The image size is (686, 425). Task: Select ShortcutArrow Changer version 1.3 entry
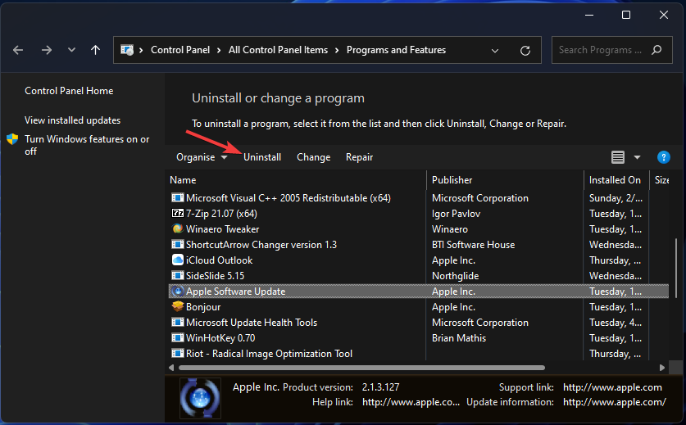tap(261, 244)
